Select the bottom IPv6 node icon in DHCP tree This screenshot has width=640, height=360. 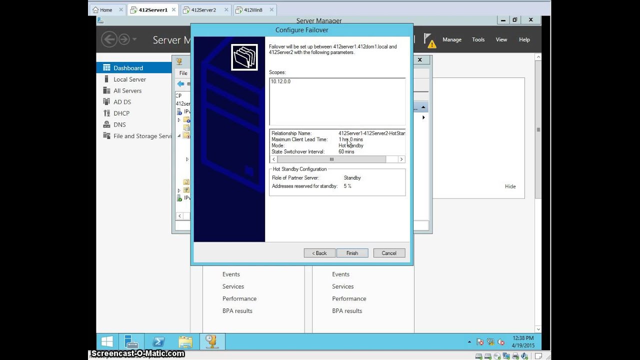tap(180, 198)
